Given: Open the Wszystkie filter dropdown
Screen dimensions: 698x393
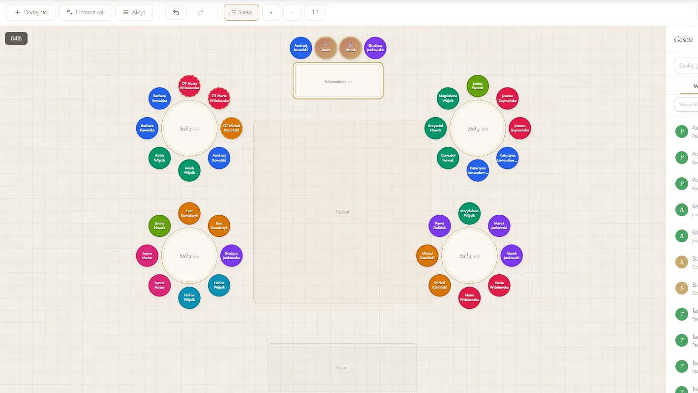Looking at the screenshot, I should (x=686, y=104).
